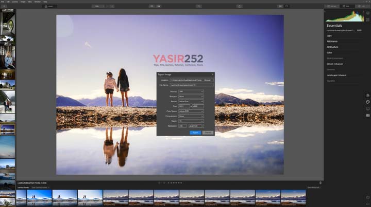Open the Help menu
371x207 pixels.
tap(45, 2)
